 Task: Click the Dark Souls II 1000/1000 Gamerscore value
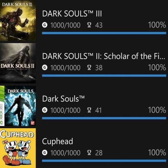(65, 68)
